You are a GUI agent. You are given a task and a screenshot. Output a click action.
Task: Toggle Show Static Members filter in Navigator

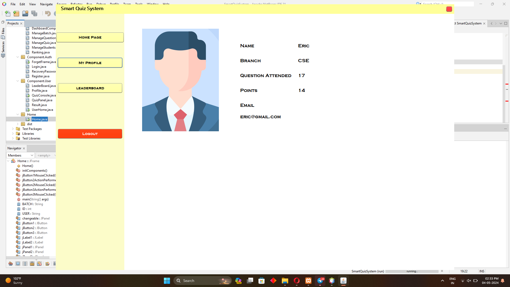coord(25,264)
